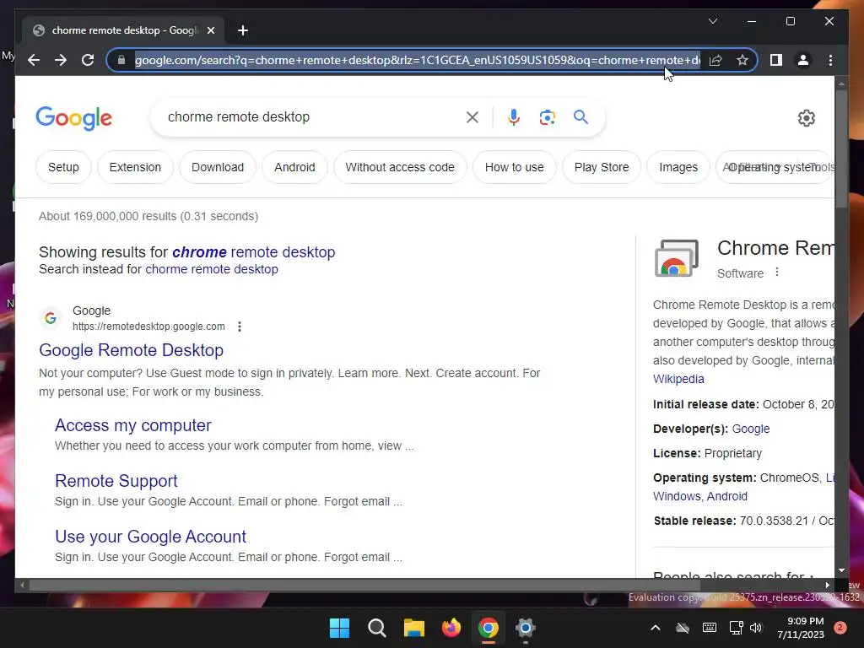Select the Without access code chip
This screenshot has width=864, height=648.
[400, 167]
